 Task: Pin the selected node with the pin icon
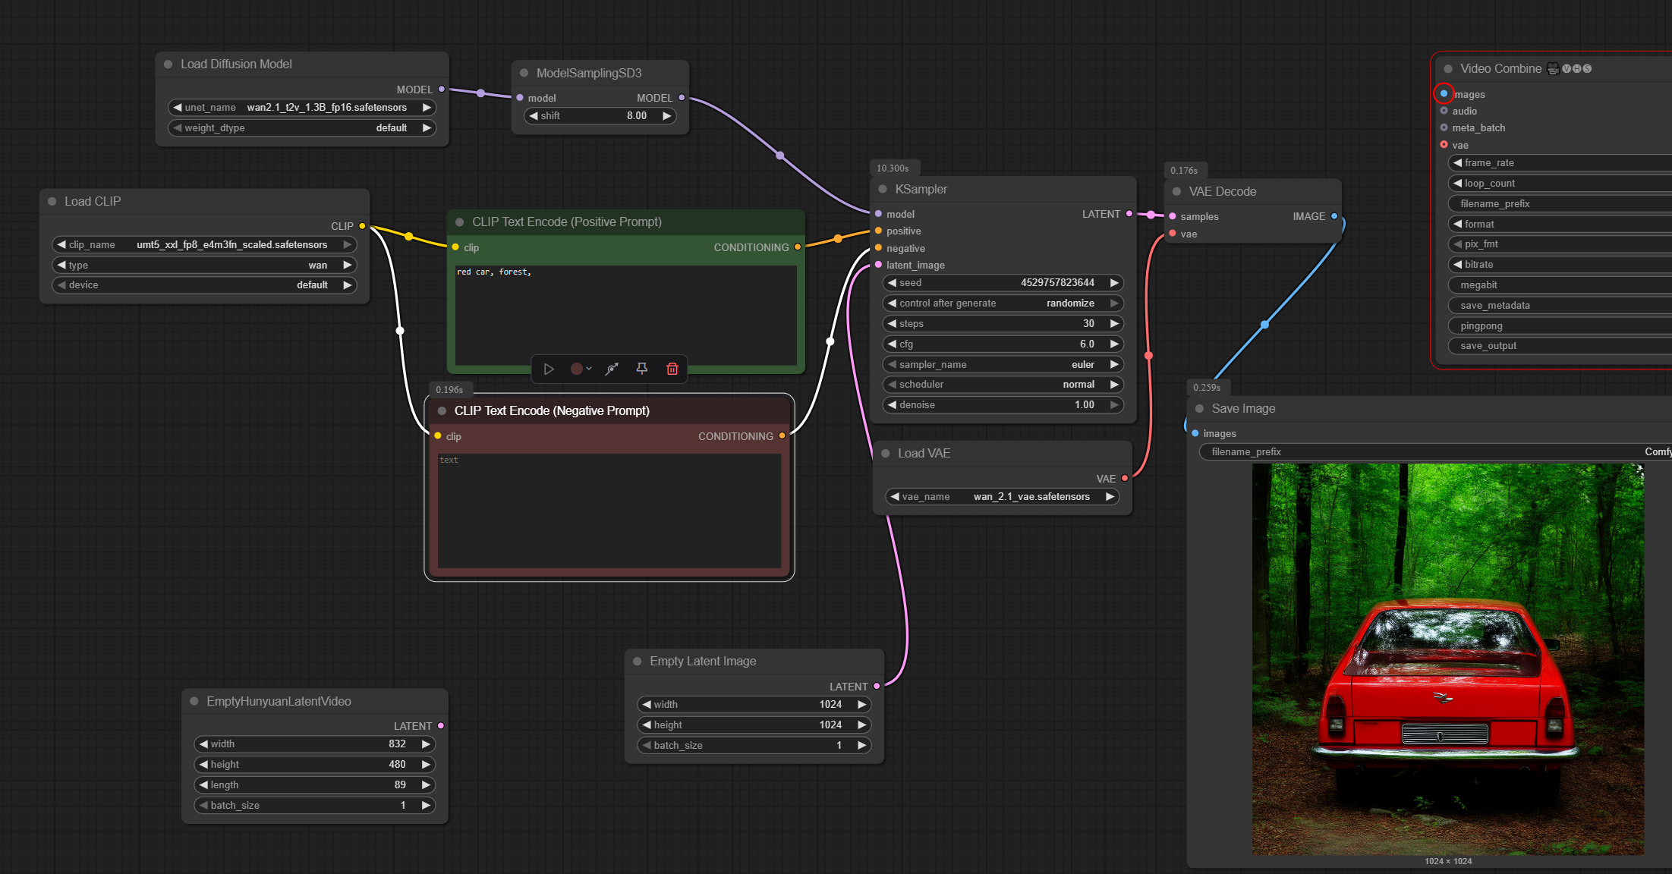[642, 369]
